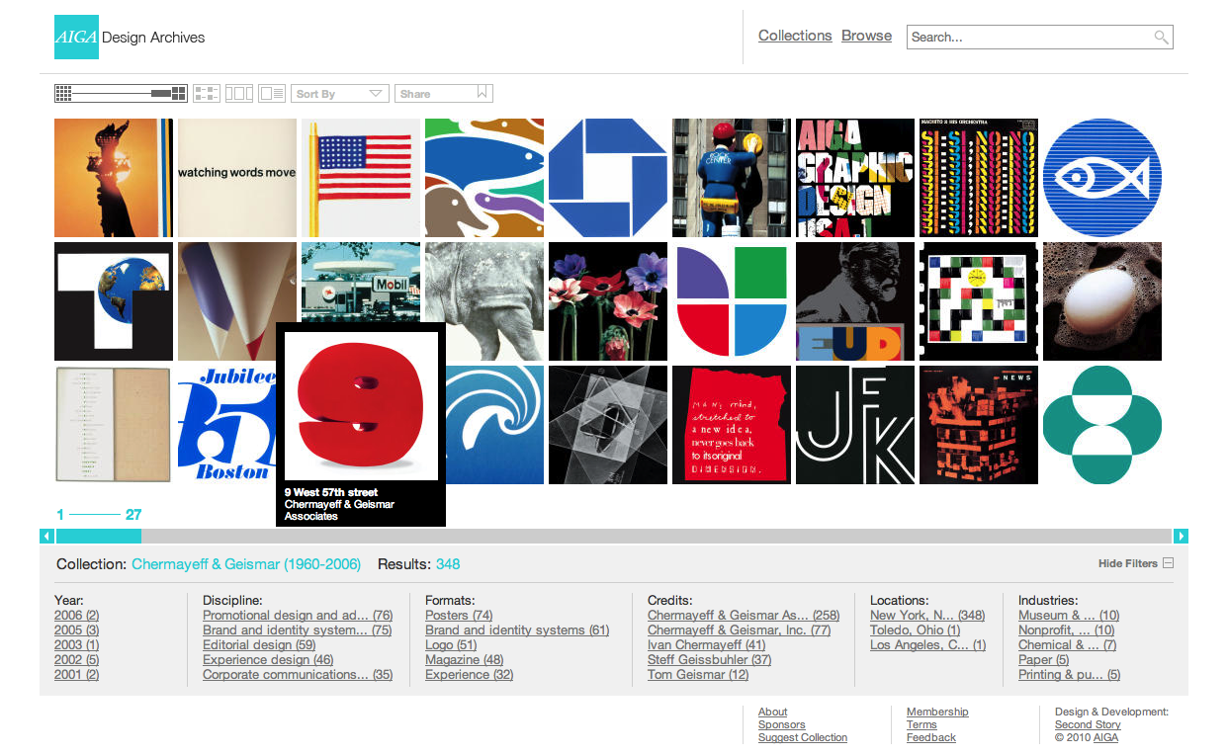This screenshot has height=755, width=1228.
Task: Filter by Magazine format (48)
Action: 465,660
